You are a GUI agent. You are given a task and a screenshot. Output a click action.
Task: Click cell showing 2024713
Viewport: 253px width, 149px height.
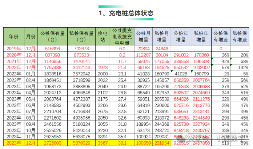pyautogui.click(x=52, y=93)
